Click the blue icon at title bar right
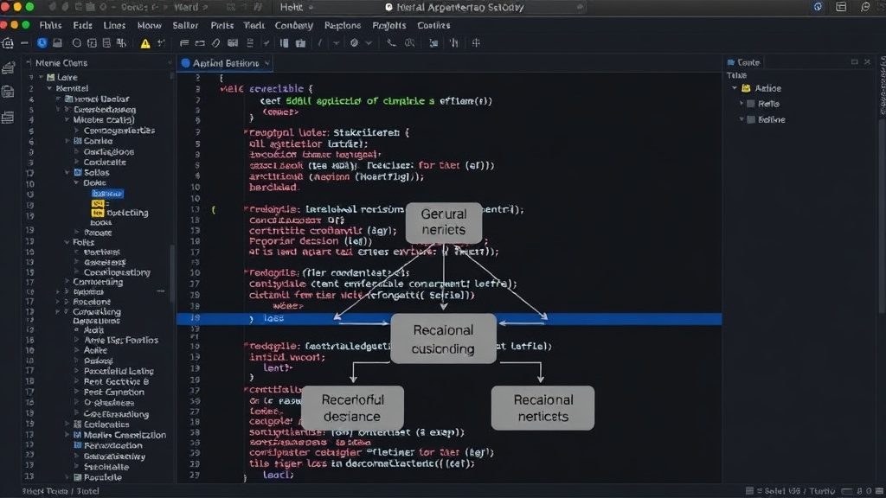The height and width of the screenshot is (498, 886). coord(818,7)
